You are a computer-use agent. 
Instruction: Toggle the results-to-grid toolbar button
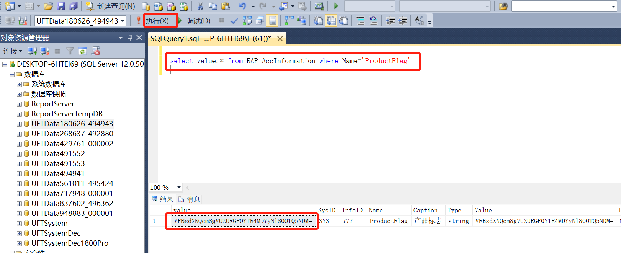tap(331, 21)
